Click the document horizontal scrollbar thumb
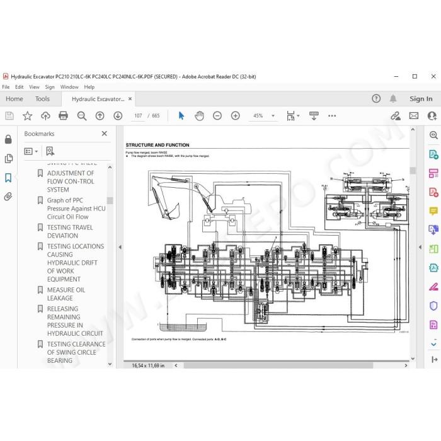The image size is (441, 441). pyautogui.click(x=278, y=365)
